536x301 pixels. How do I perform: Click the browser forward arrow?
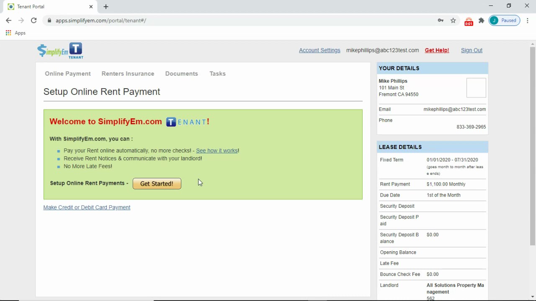point(21,20)
